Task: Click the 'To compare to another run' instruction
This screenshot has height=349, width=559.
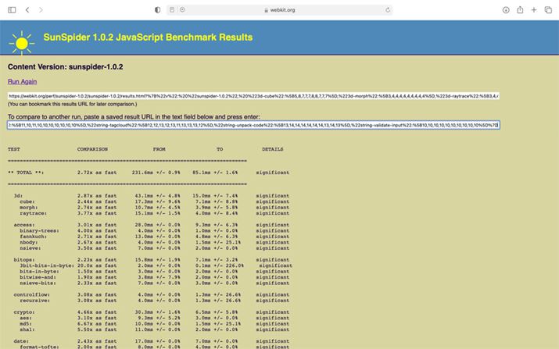Action: click(134, 117)
